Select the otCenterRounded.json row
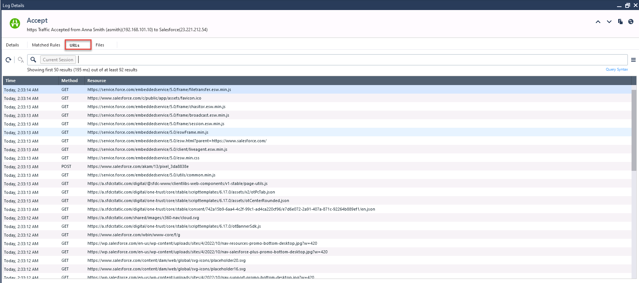The width and height of the screenshot is (639, 283). (317, 201)
